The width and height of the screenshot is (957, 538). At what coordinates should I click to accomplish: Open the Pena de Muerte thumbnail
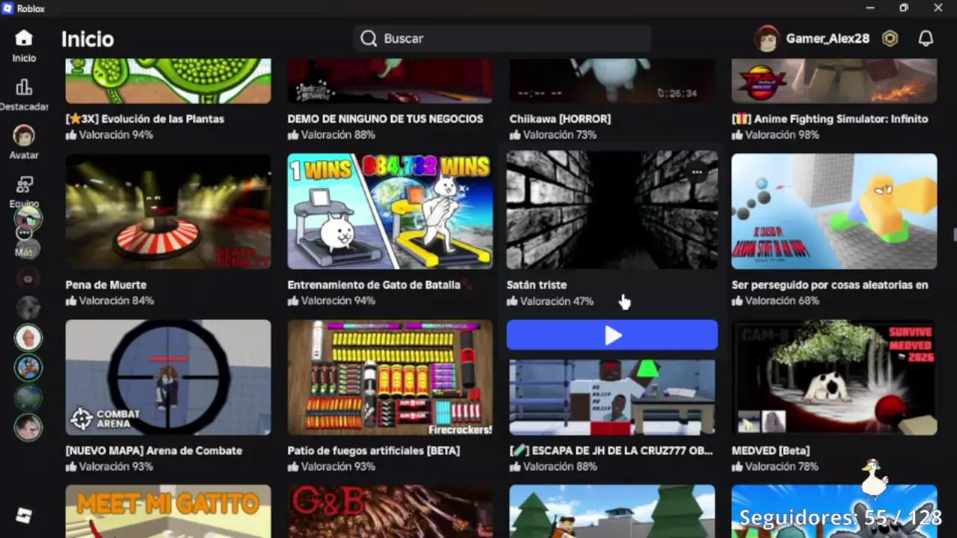(x=168, y=211)
